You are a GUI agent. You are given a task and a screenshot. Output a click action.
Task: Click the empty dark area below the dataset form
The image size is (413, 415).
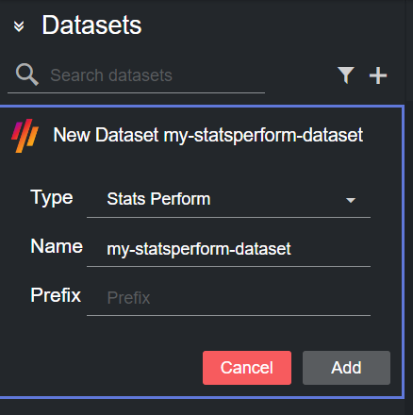click(201, 407)
